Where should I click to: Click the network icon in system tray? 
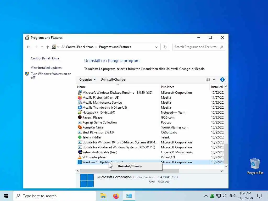point(218,196)
